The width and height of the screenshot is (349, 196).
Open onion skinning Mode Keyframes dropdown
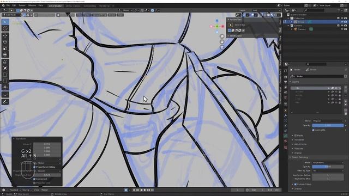point(328,163)
